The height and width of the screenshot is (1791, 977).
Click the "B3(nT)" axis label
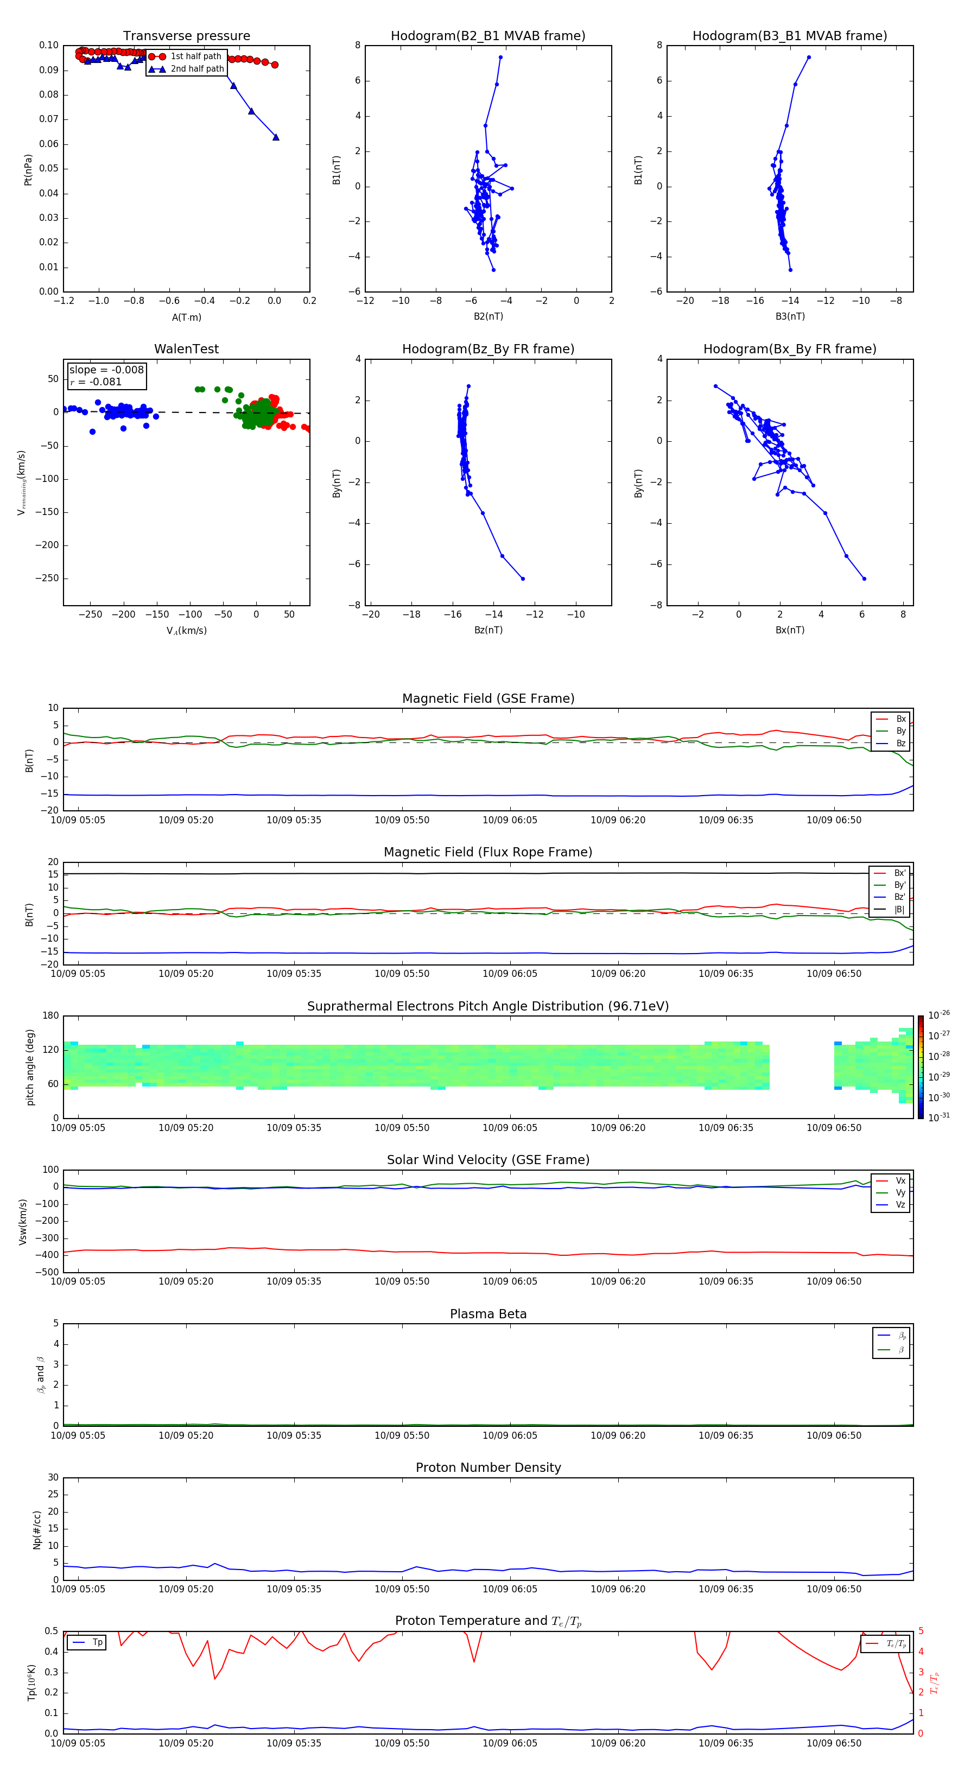(x=790, y=316)
